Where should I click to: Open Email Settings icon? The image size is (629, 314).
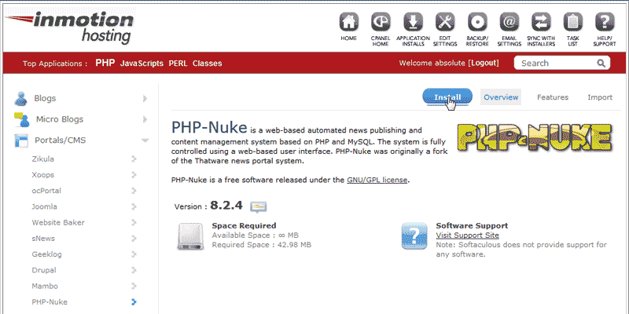pos(509,22)
